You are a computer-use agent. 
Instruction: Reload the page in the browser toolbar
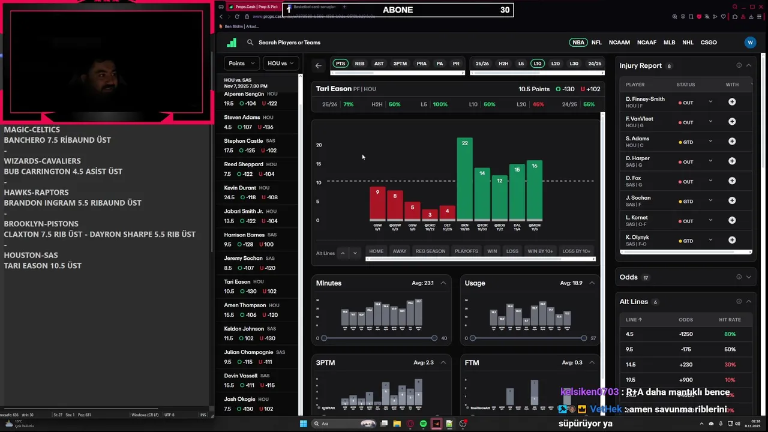[237, 17]
